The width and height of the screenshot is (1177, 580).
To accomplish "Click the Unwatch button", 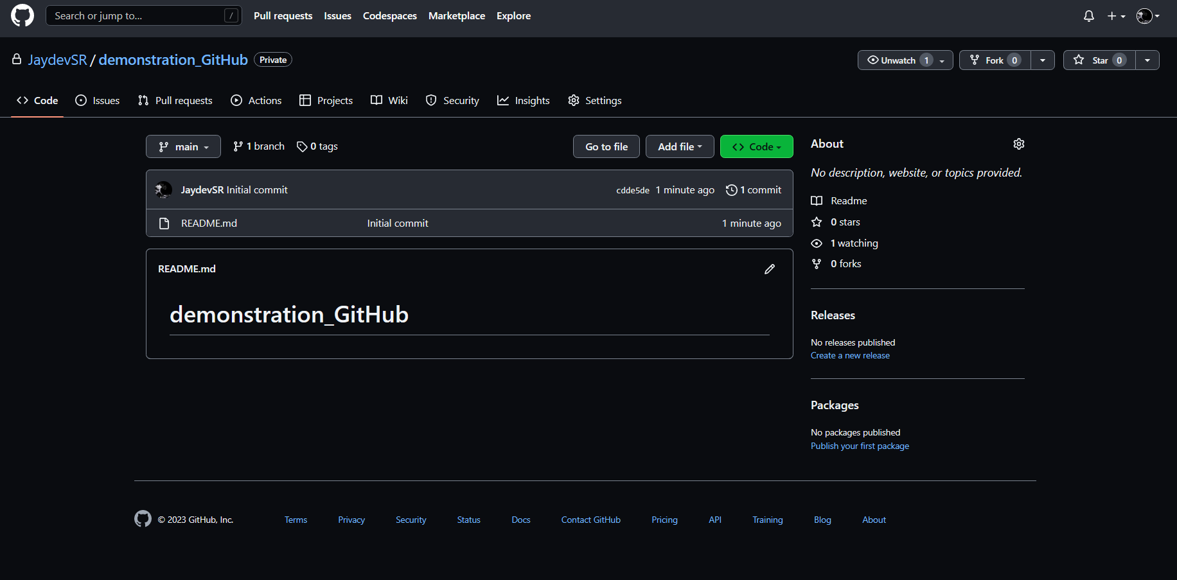I will coord(905,60).
